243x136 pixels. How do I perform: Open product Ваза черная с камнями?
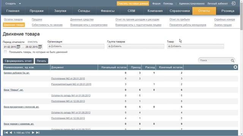point(19,124)
